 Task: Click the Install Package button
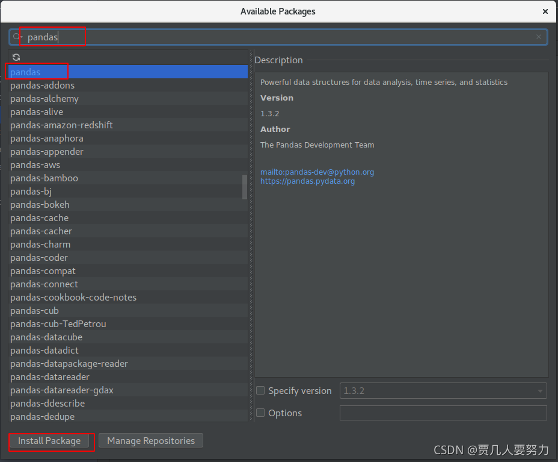coord(49,440)
